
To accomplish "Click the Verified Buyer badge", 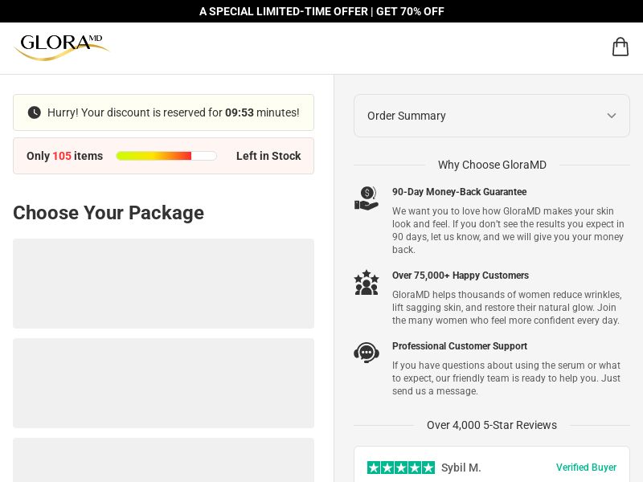I will [x=587, y=468].
